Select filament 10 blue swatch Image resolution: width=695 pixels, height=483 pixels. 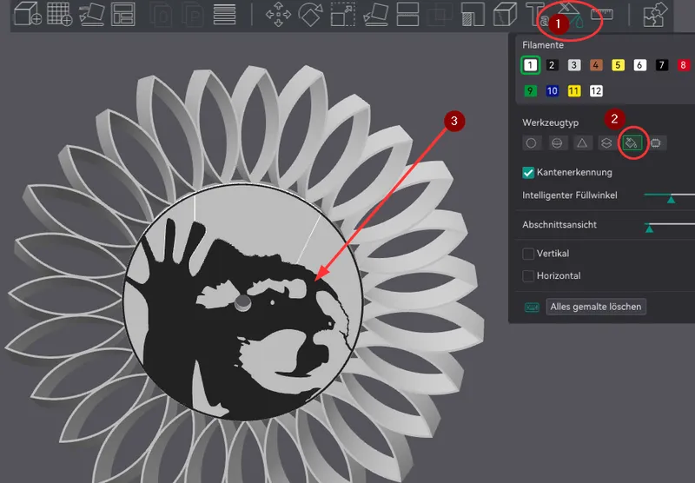[552, 91]
